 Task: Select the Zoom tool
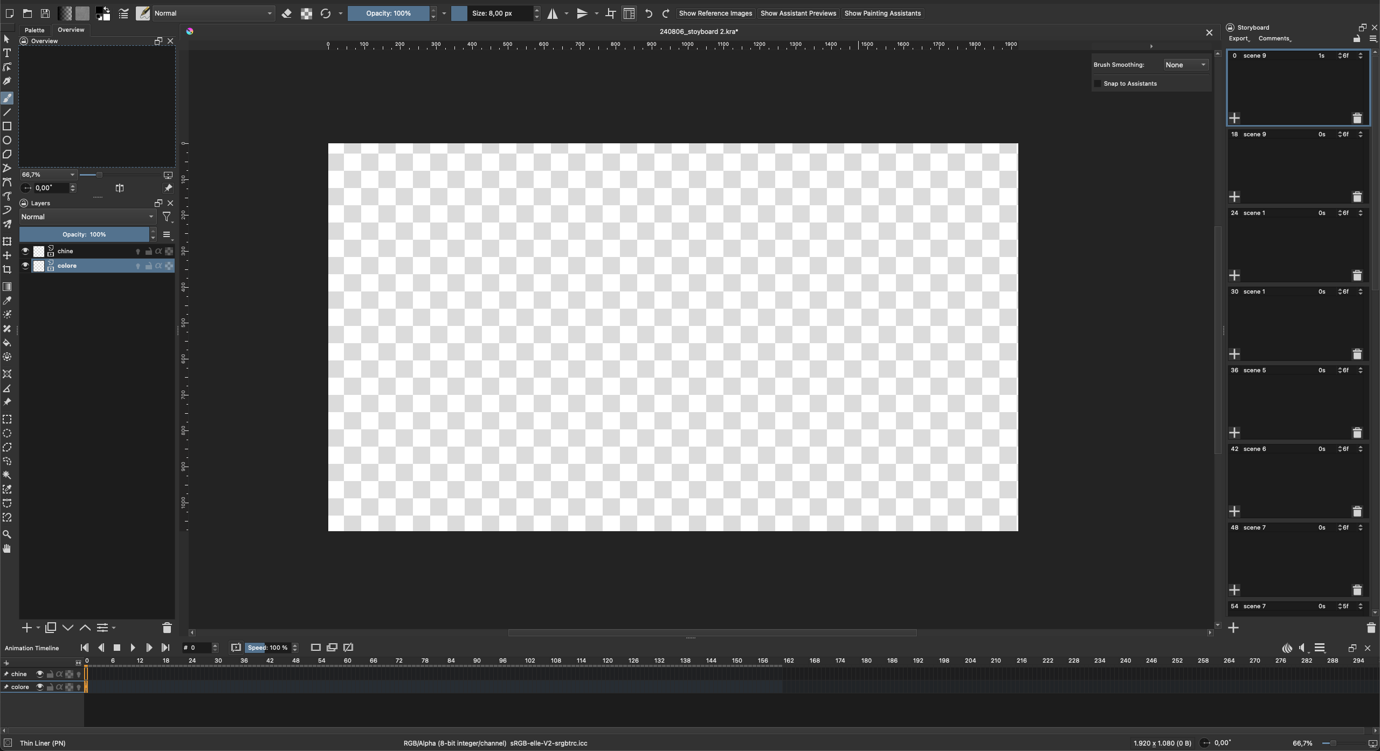tap(7, 534)
